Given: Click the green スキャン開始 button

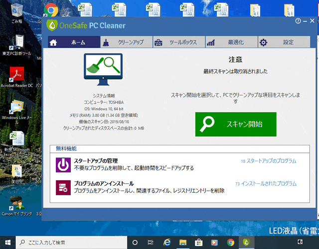Looking at the screenshot, I should click(236, 124).
